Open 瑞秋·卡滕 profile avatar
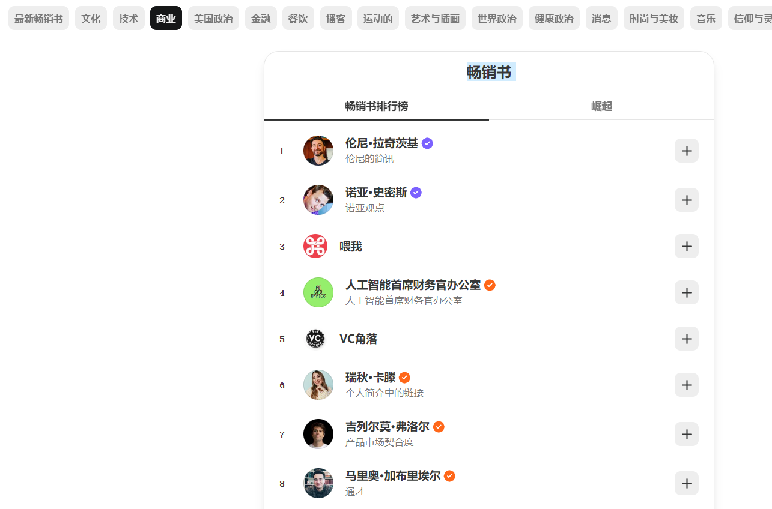Image resolution: width=772 pixels, height=509 pixels. (x=318, y=385)
